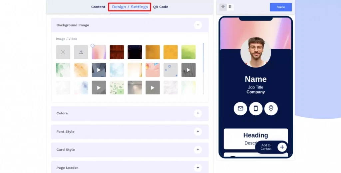Image resolution: width=341 pixels, height=173 pixels.
Task: Select the pink gradient background thumbnail
Action: coord(99,52)
